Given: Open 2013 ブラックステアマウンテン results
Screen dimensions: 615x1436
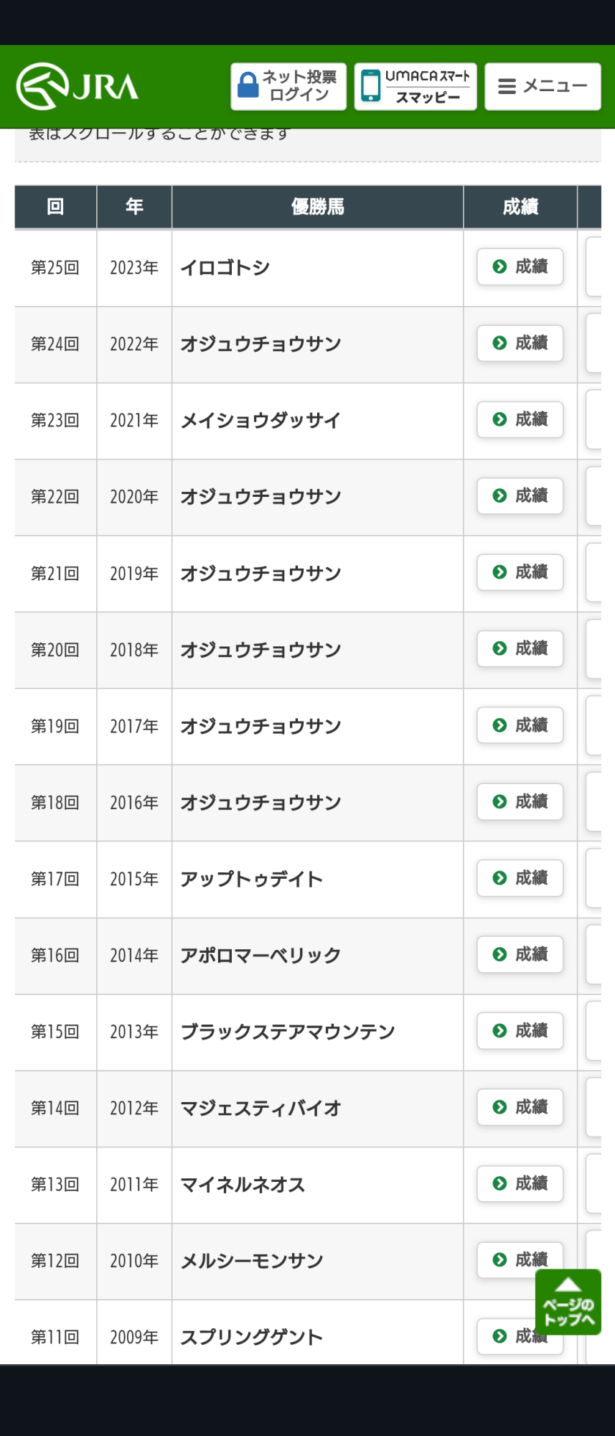Looking at the screenshot, I should (x=520, y=1031).
